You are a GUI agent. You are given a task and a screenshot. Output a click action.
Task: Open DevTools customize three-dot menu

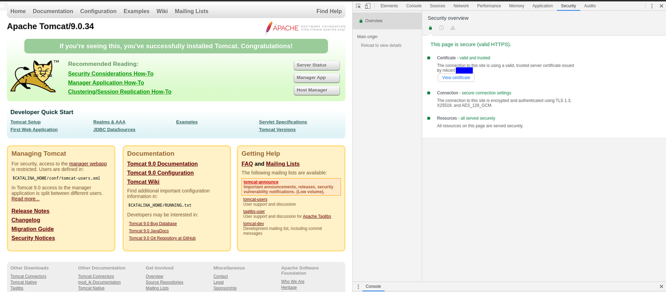(652, 6)
